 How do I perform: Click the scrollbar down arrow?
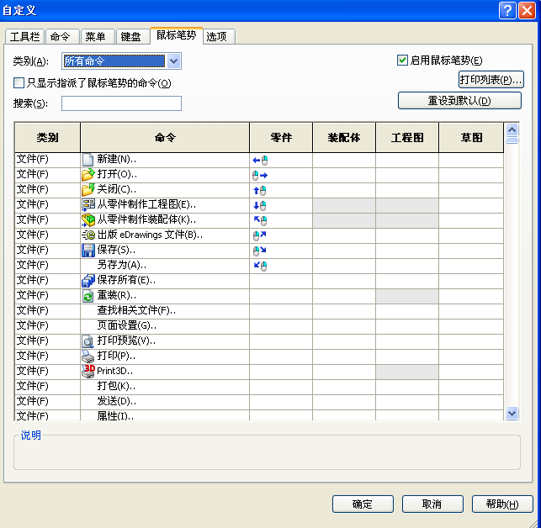(512, 413)
